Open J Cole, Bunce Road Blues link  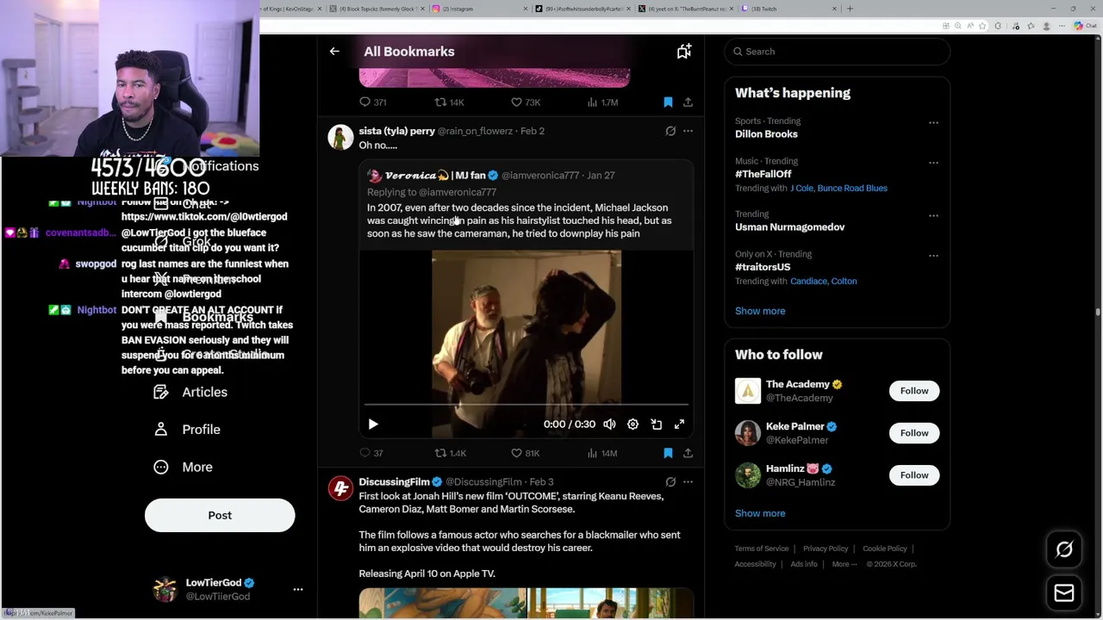pos(838,189)
